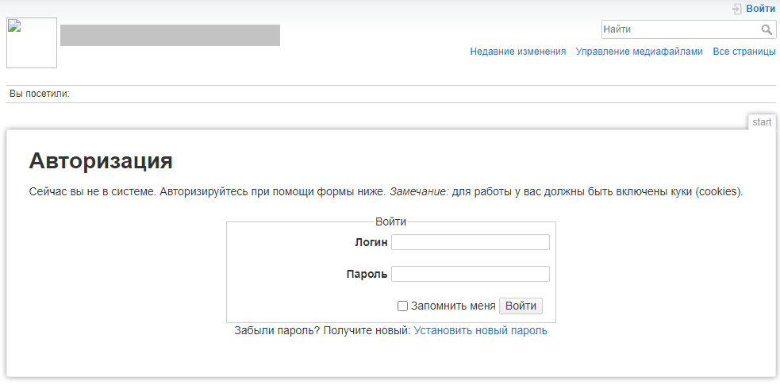Viewport: 780px width, 385px height.
Task: Click the magnifier search icon
Action: [767, 30]
